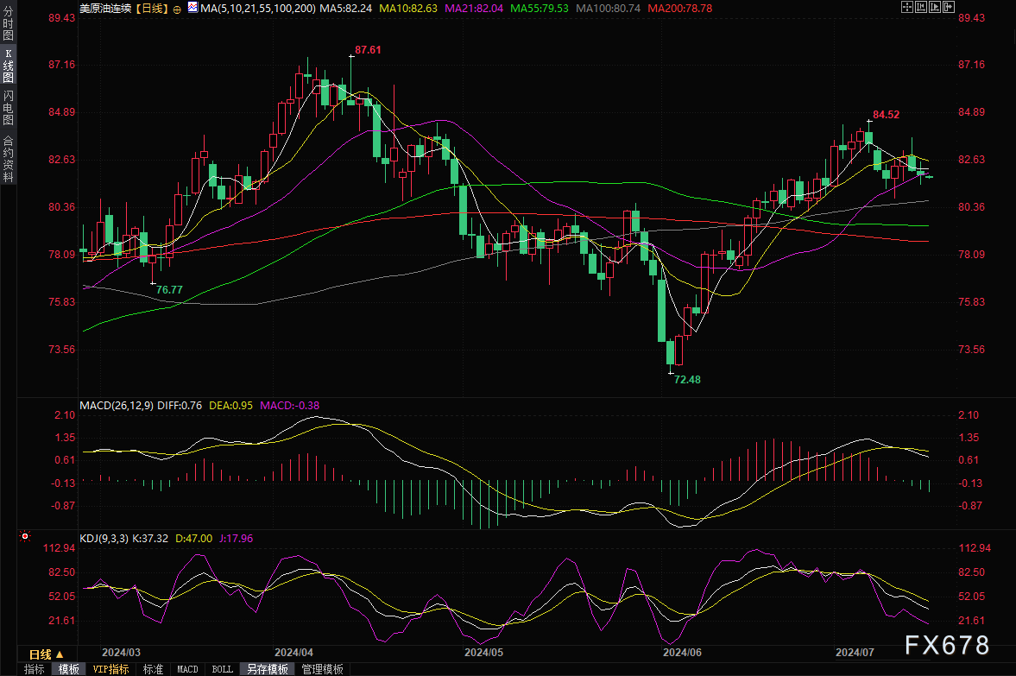The image size is (1016, 676).
Task: Click the red sun marker beside KDJ
Action: coord(25,536)
